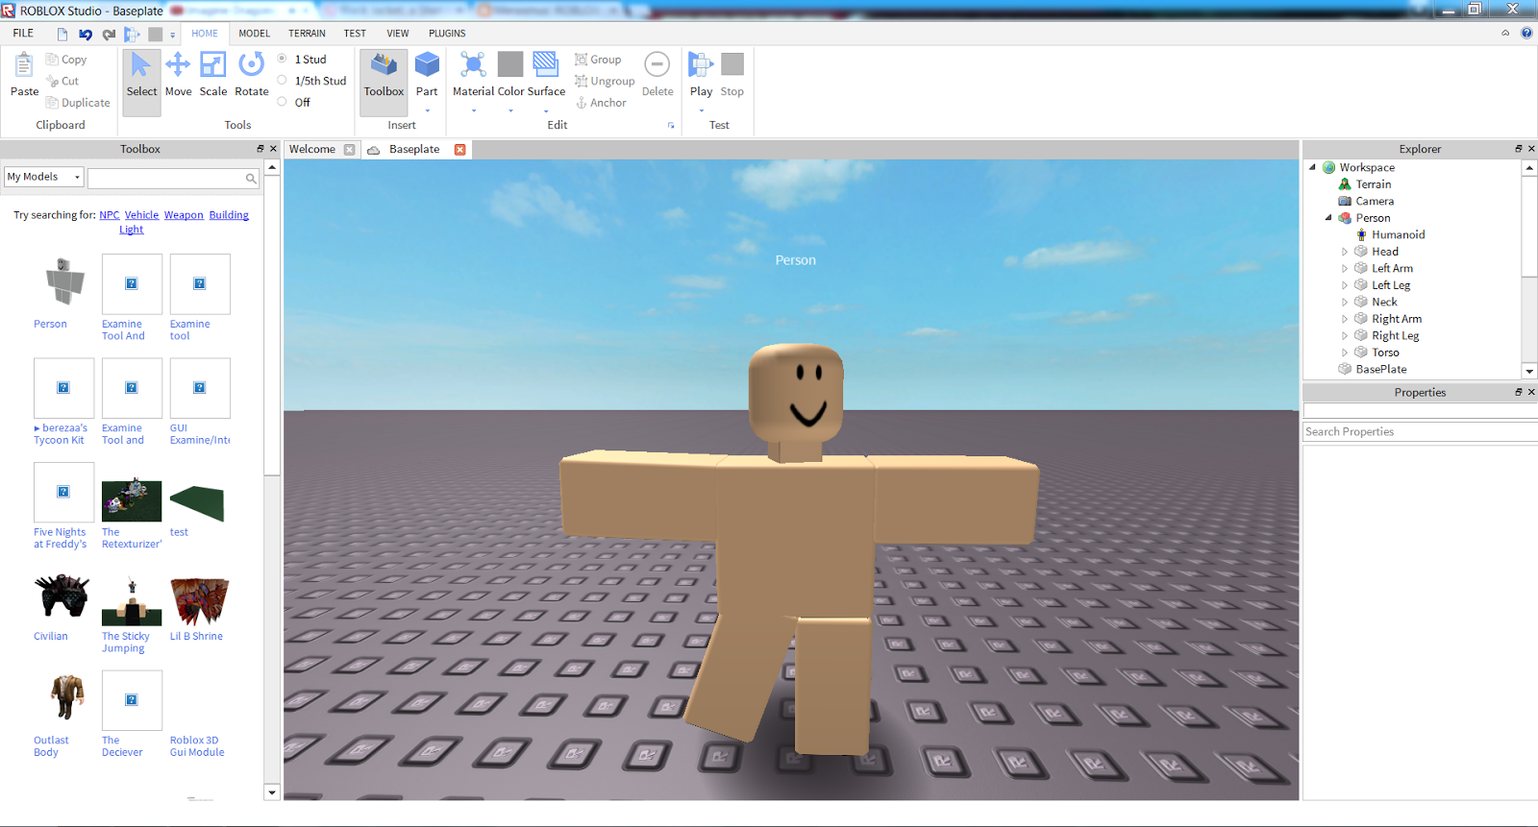Click the Play test button
The image size is (1538, 827).
701,75
